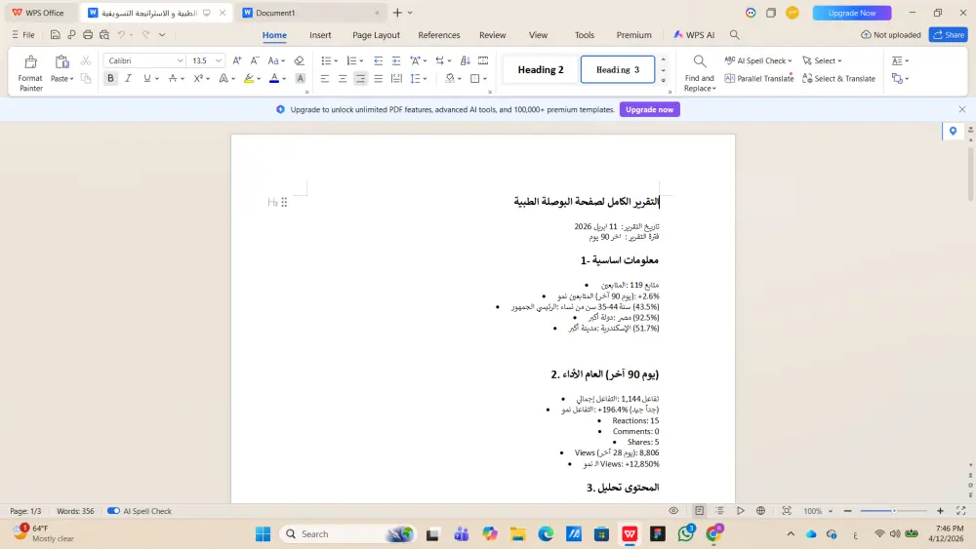The width and height of the screenshot is (976, 549).
Task: Click the Clear Formatting eraser icon
Action: 300,60
